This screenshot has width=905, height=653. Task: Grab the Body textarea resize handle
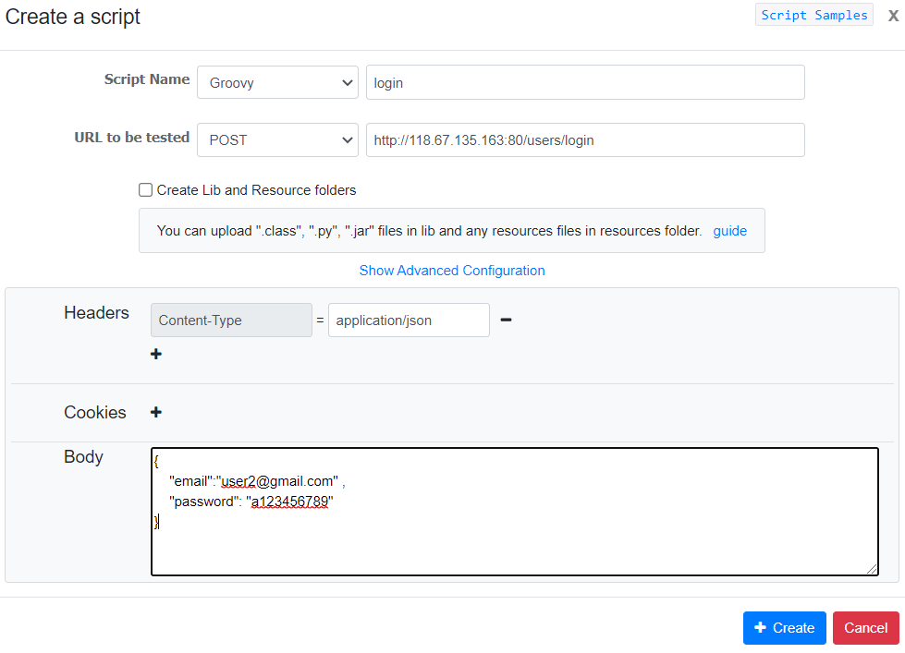pos(872,569)
